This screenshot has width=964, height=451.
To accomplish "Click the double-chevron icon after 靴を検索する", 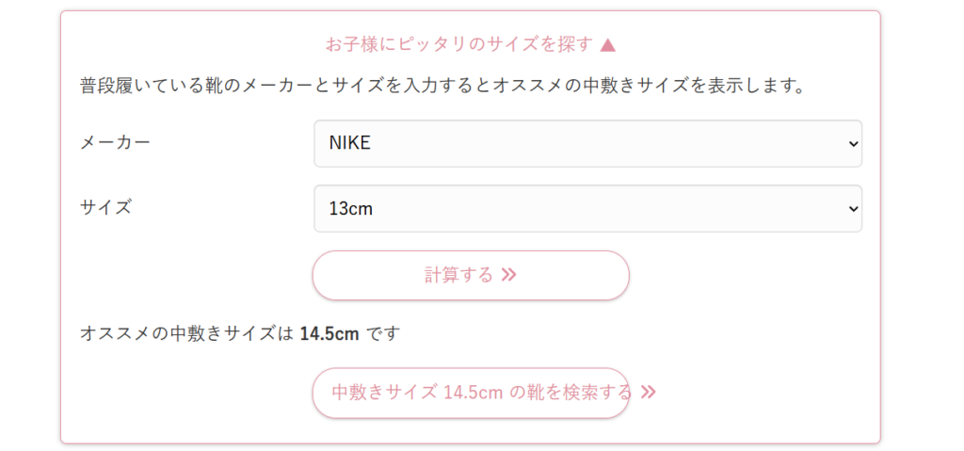I will [648, 392].
